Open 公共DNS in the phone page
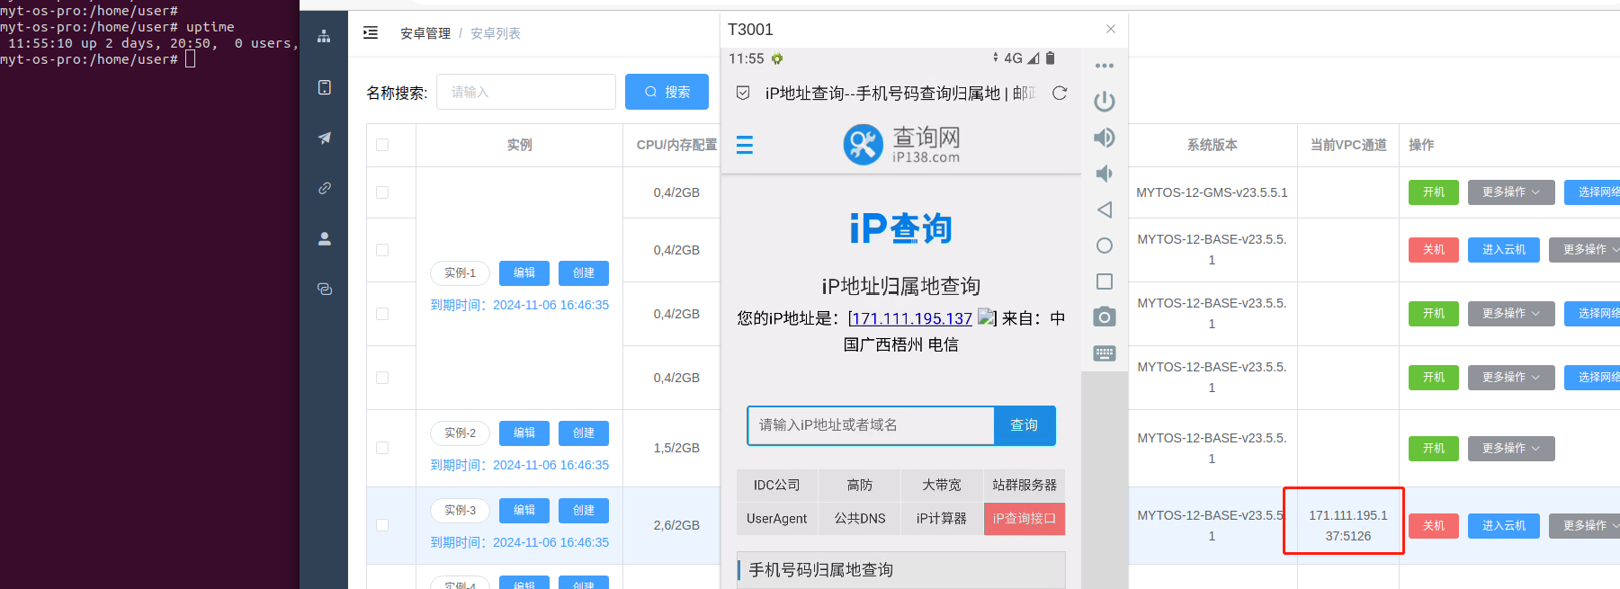The height and width of the screenshot is (589, 1620). tap(860, 519)
